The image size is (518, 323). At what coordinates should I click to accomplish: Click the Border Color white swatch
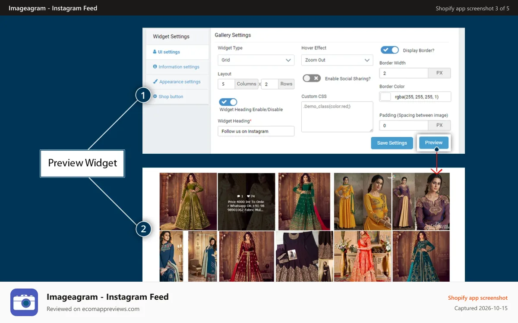(x=385, y=97)
